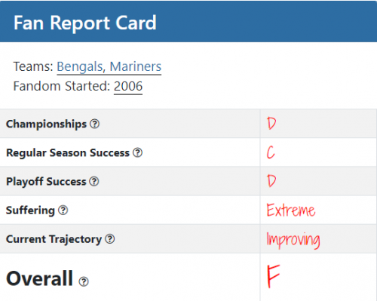
Task: Click the 2006 fandom start year link
Action: click(x=128, y=86)
